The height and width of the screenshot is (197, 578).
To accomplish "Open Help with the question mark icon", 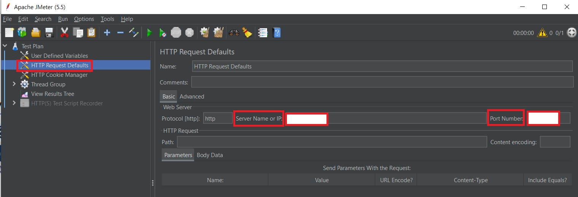I will [x=277, y=33].
